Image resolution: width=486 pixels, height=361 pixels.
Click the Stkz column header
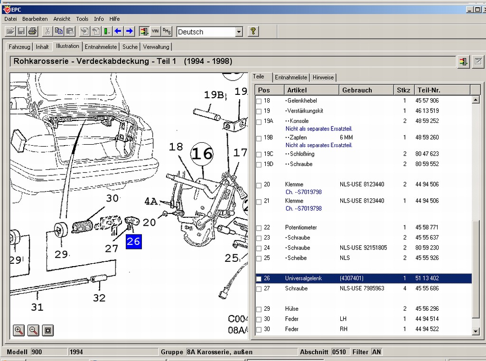(403, 90)
